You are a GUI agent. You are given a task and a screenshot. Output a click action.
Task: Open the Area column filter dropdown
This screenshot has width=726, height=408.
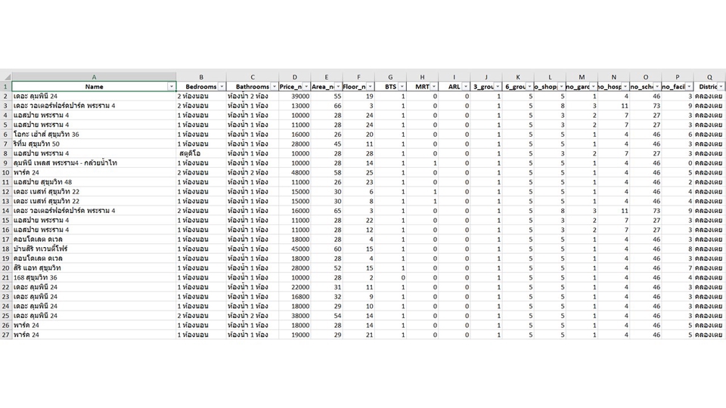pos(338,86)
